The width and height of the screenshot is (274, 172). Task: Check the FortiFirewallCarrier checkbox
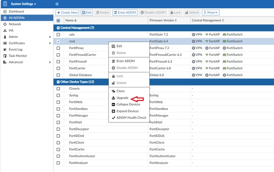click(58, 55)
